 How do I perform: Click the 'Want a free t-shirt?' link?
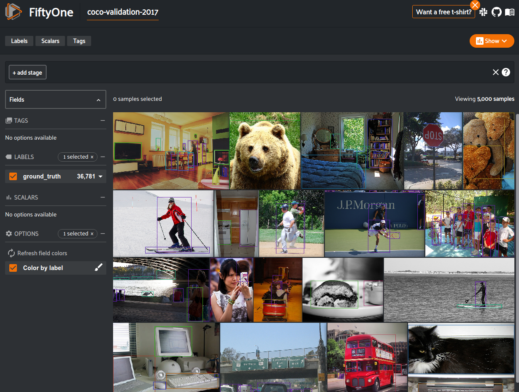[443, 12]
